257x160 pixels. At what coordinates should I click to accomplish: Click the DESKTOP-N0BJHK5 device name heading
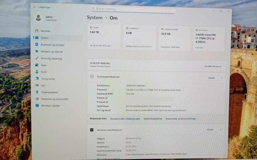100,63
